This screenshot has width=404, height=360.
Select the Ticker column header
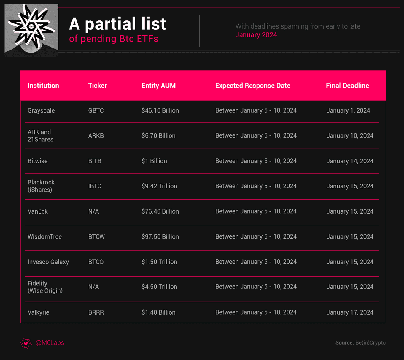pos(97,86)
